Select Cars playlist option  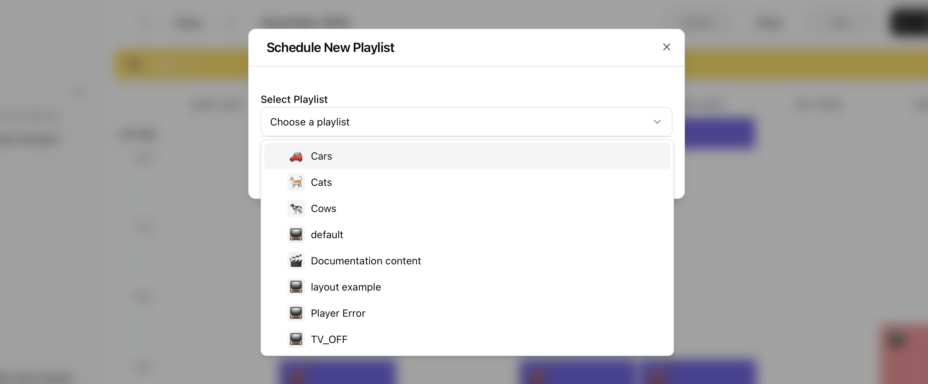321,156
